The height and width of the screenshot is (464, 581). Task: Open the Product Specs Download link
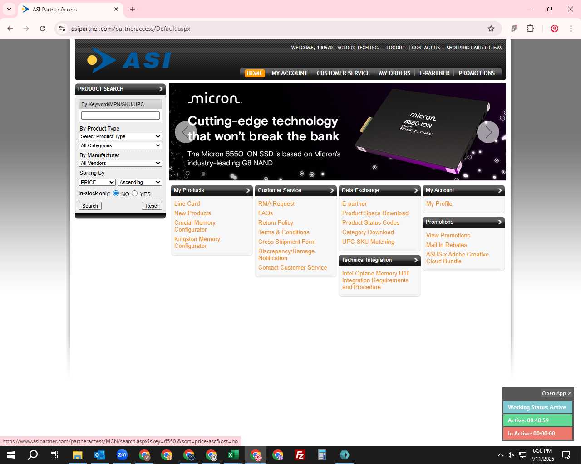(375, 213)
